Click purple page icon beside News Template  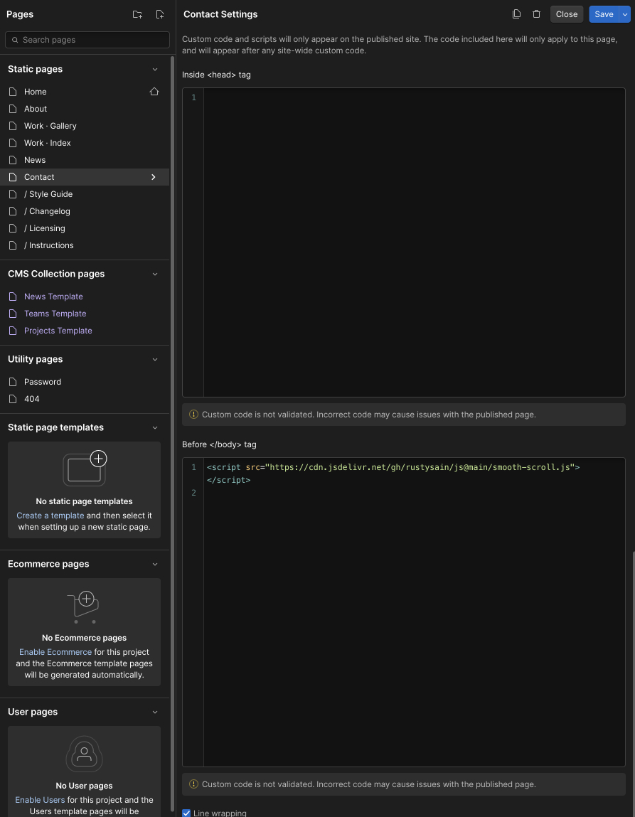pyautogui.click(x=13, y=297)
